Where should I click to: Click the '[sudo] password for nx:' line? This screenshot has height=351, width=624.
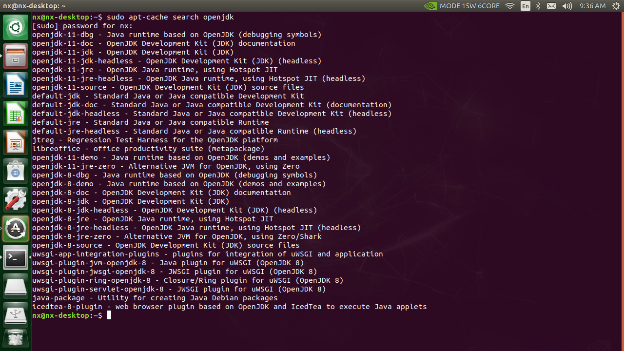[x=82, y=26]
